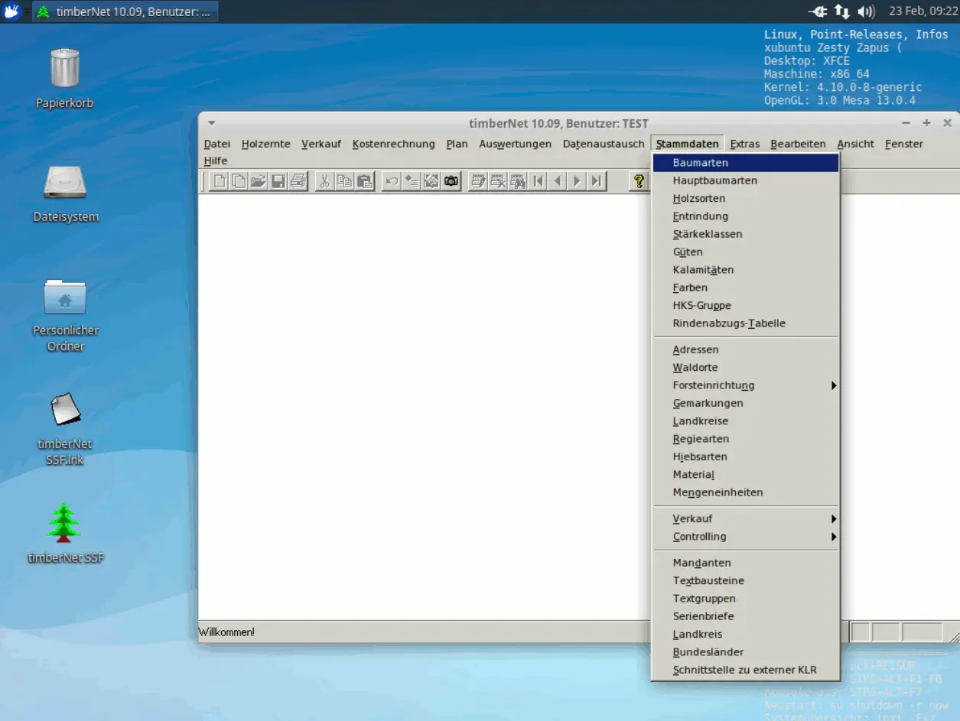Image resolution: width=960 pixels, height=721 pixels.
Task: Go to last record toolbar icon
Action: (x=597, y=181)
